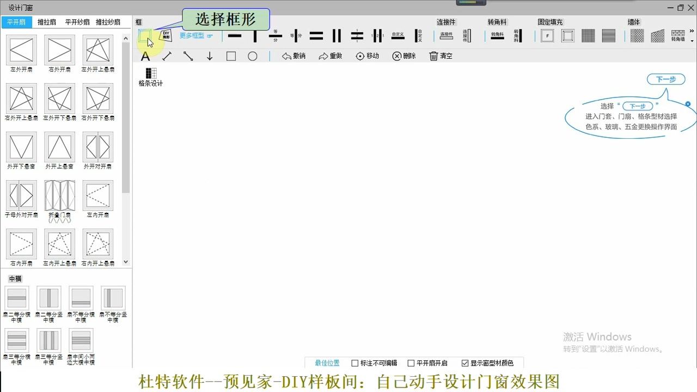This screenshot has height=392, width=697.
Task: Click the 删除 delete button
Action: coord(404,56)
